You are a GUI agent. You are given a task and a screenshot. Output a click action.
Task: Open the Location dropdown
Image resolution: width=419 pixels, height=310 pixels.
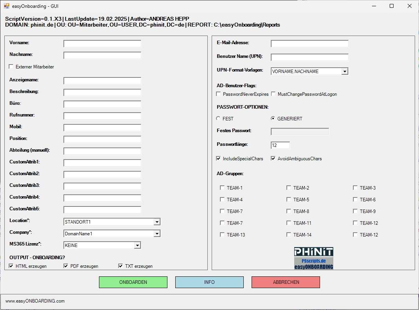(x=157, y=222)
